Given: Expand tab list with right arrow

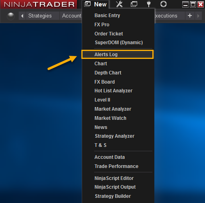Looking at the screenshot, I should point(198,16).
